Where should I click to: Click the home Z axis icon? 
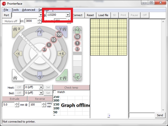[x=62, y=76]
